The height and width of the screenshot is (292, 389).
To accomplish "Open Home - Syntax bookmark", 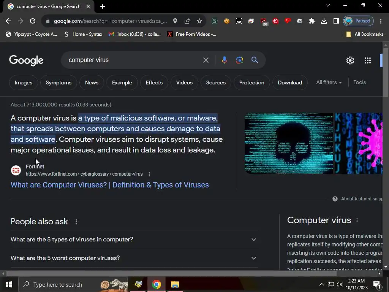I will [x=83, y=34].
